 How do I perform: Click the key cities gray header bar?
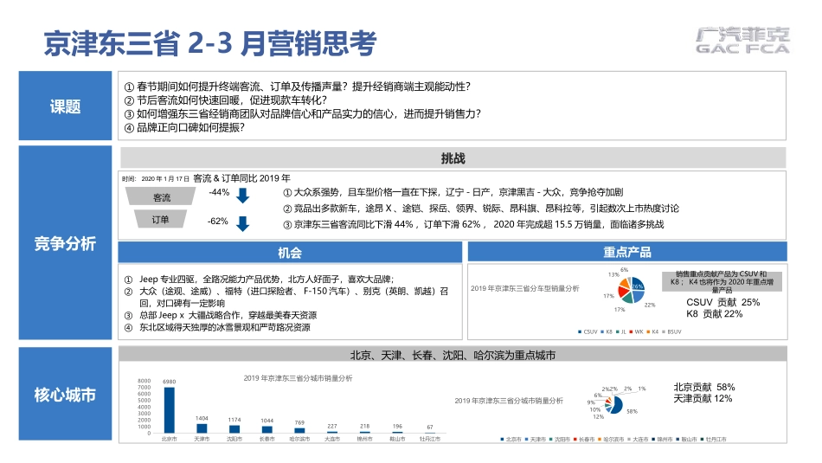point(453,356)
